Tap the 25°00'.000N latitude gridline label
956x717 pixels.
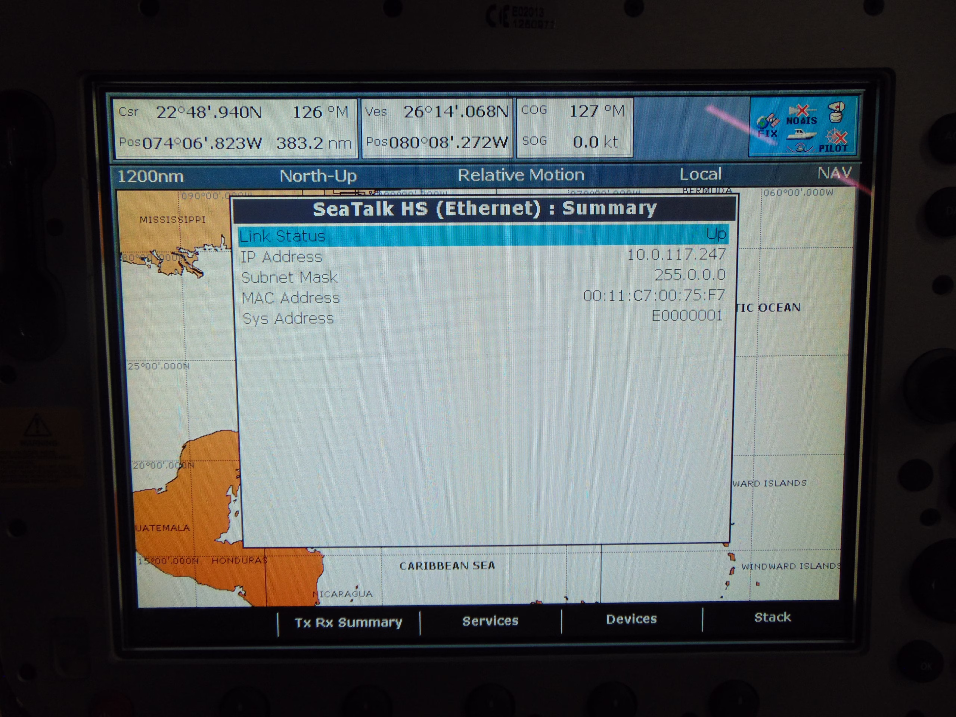point(158,366)
